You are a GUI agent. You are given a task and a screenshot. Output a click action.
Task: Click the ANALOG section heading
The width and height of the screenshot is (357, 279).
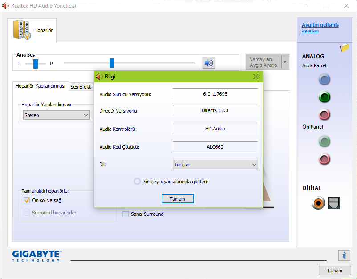click(313, 56)
